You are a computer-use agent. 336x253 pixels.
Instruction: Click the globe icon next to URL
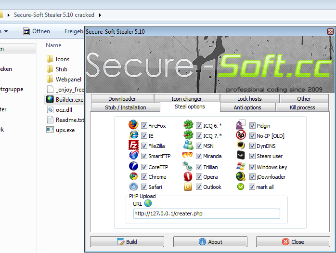148,203
